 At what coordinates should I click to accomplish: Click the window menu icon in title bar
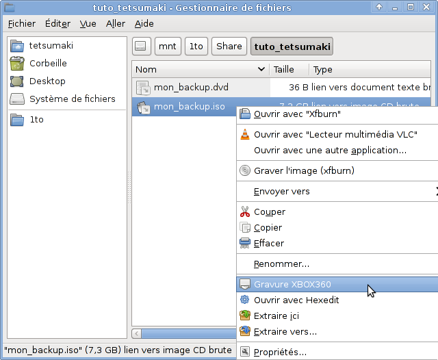click(x=10, y=8)
